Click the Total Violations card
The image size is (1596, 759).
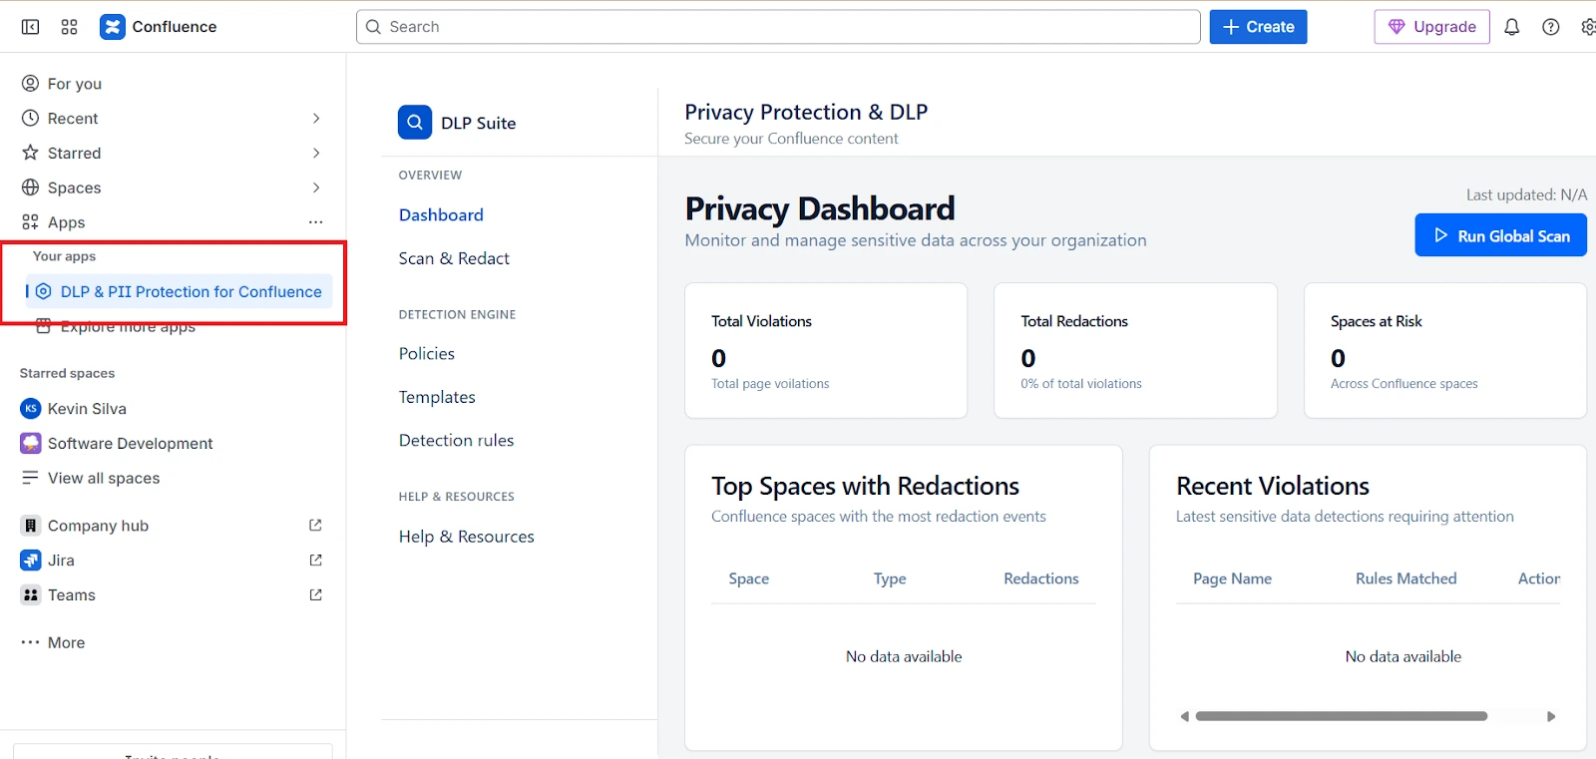click(826, 350)
